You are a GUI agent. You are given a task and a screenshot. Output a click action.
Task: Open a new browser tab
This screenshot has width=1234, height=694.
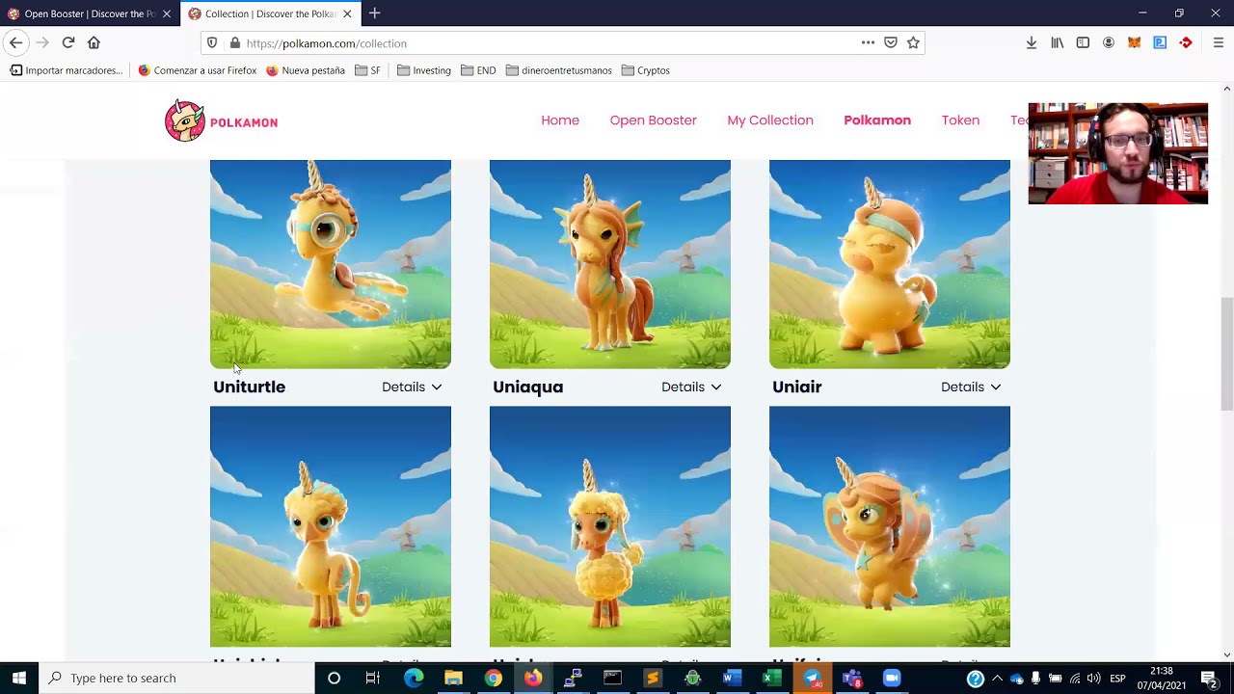(374, 13)
